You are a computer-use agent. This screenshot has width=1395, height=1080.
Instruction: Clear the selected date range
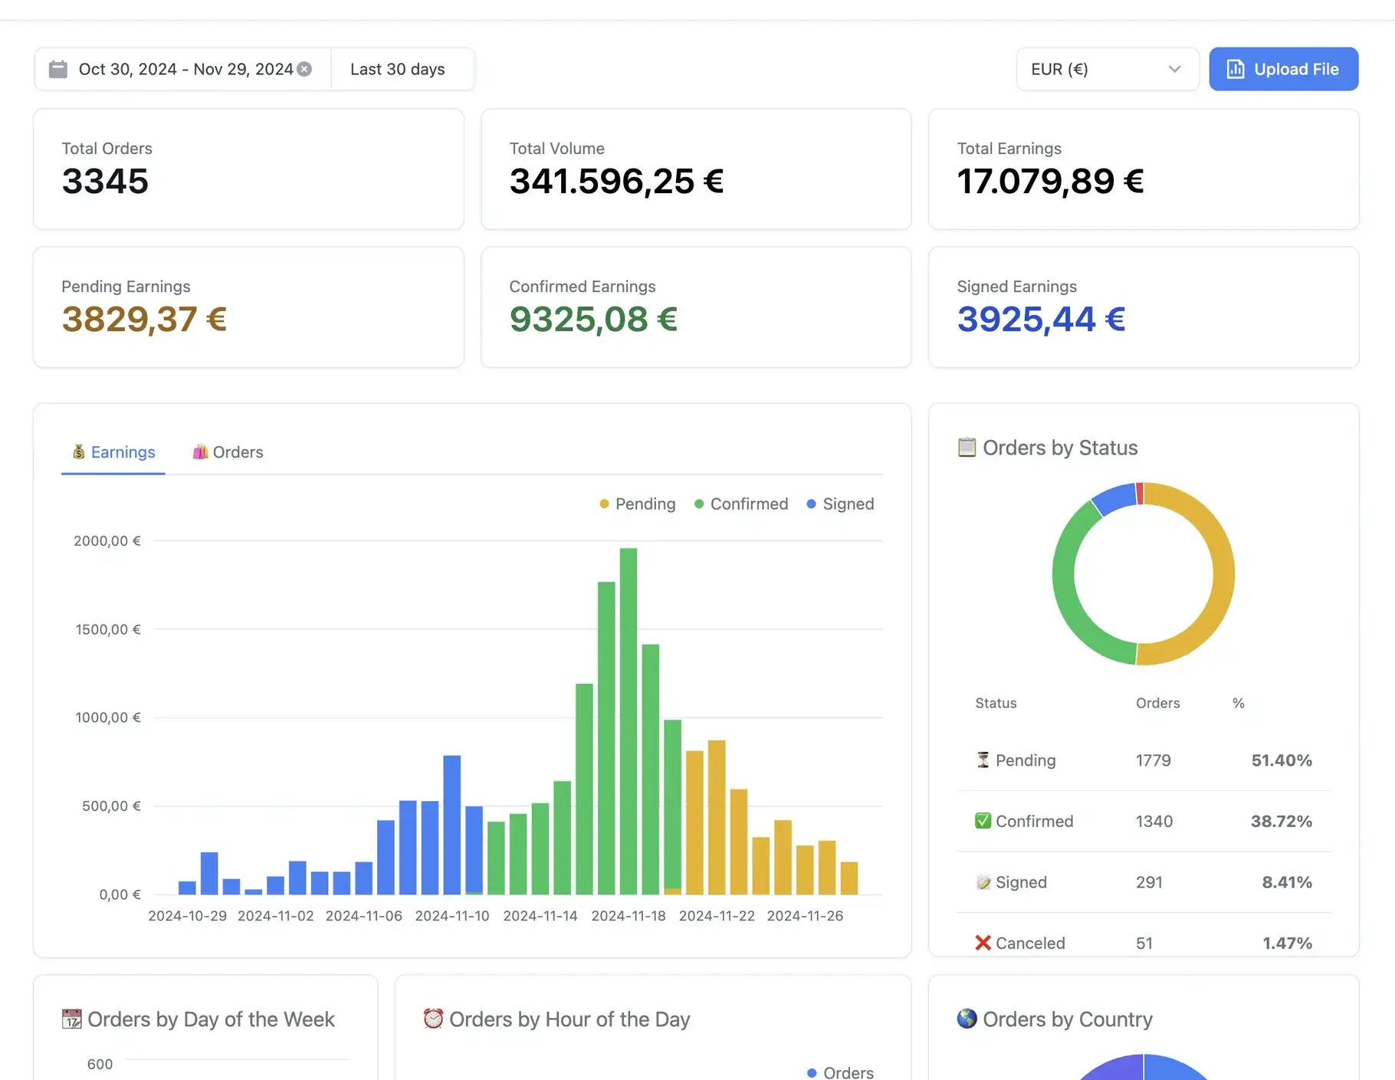(304, 69)
